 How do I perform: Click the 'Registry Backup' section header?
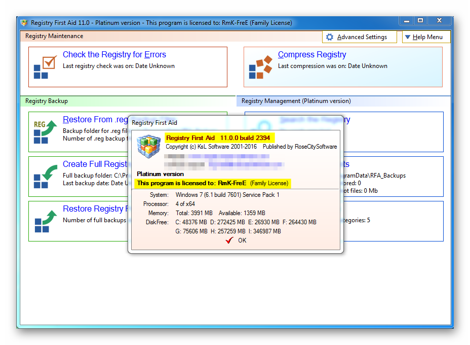tap(47, 101)
